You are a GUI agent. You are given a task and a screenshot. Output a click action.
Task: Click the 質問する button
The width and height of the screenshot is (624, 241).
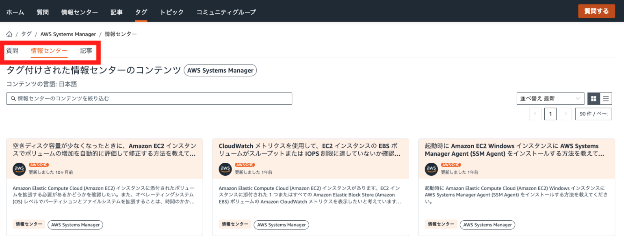(596, 11)
